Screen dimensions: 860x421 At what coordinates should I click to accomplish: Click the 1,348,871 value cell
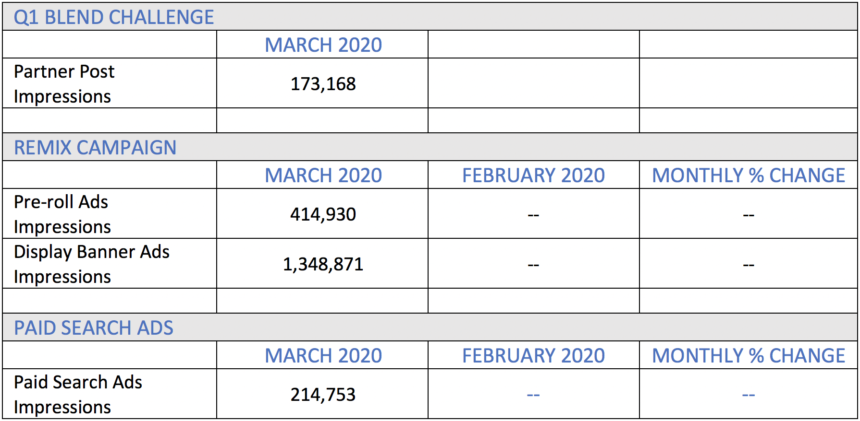[323, 264]
